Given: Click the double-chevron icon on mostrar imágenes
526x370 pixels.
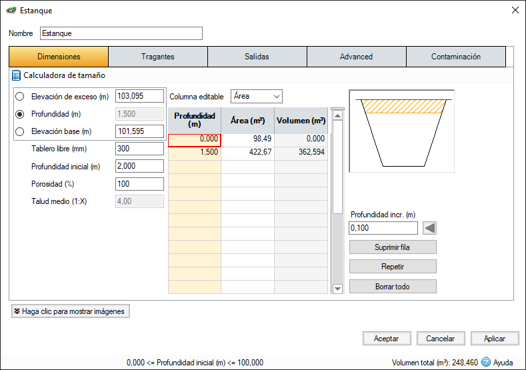Looking at the screenshot, I should point(17,311).
